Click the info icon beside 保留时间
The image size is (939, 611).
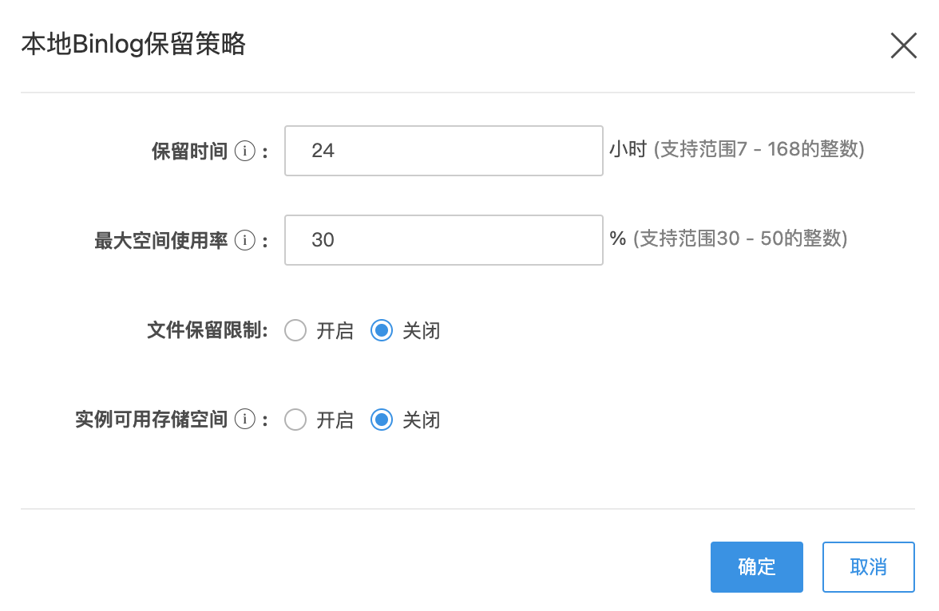(244, 151)
